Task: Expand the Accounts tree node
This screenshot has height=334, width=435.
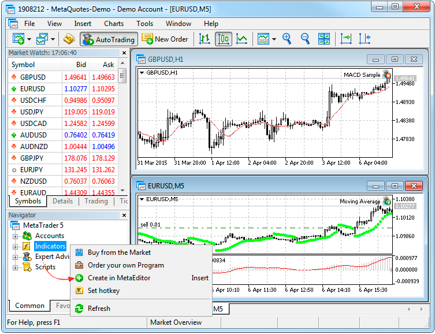Action: coord(15,236)
